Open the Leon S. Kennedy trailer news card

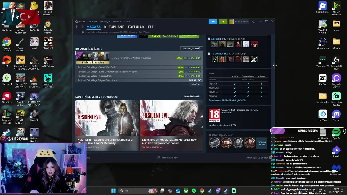[107, 125]
